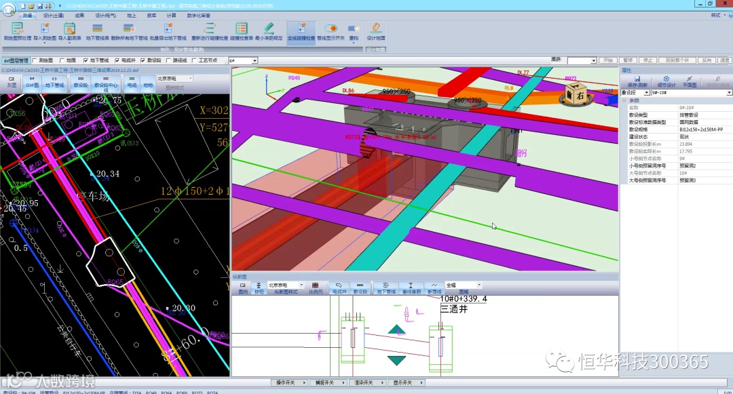Toggle 管线显示开关 switch

(x=331, y=28)
